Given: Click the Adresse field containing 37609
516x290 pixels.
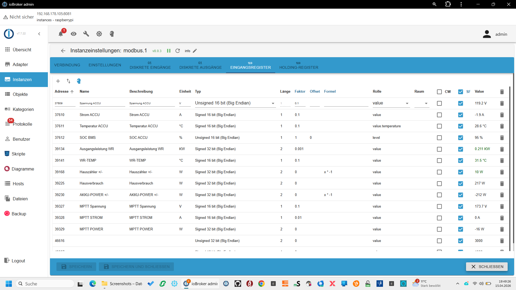Looking at the screenshot, I should coord(65,103).
